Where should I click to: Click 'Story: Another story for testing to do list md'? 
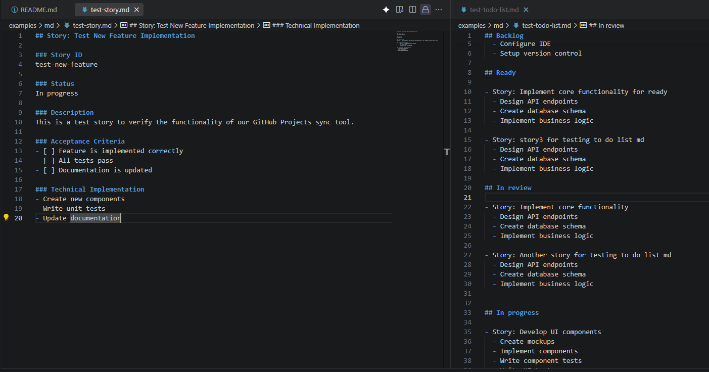582,255
